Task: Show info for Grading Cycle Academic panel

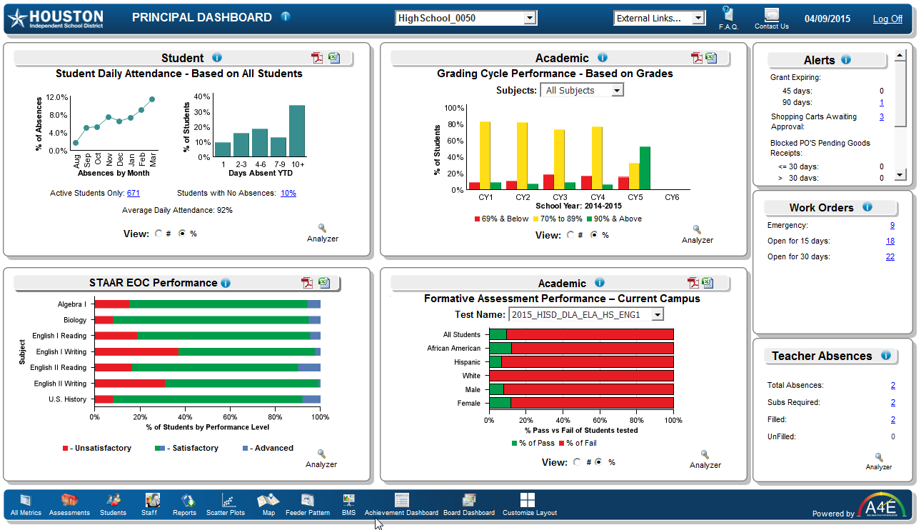Action: point(602,58)
